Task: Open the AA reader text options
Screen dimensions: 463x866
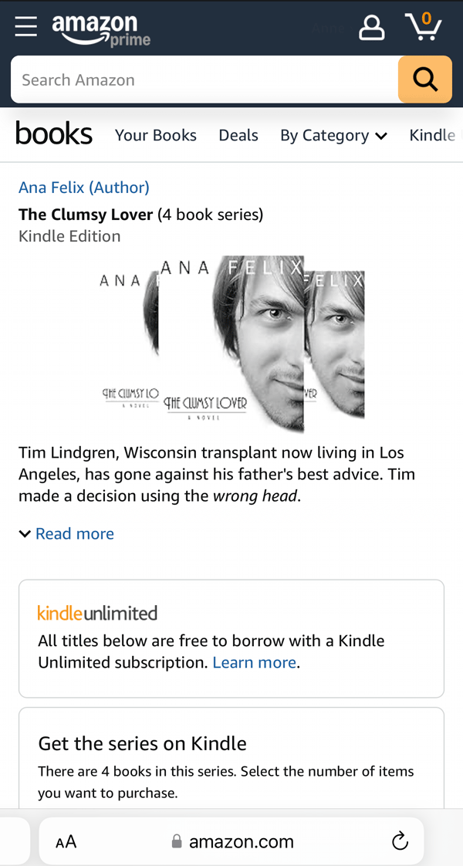Action: 66,842
